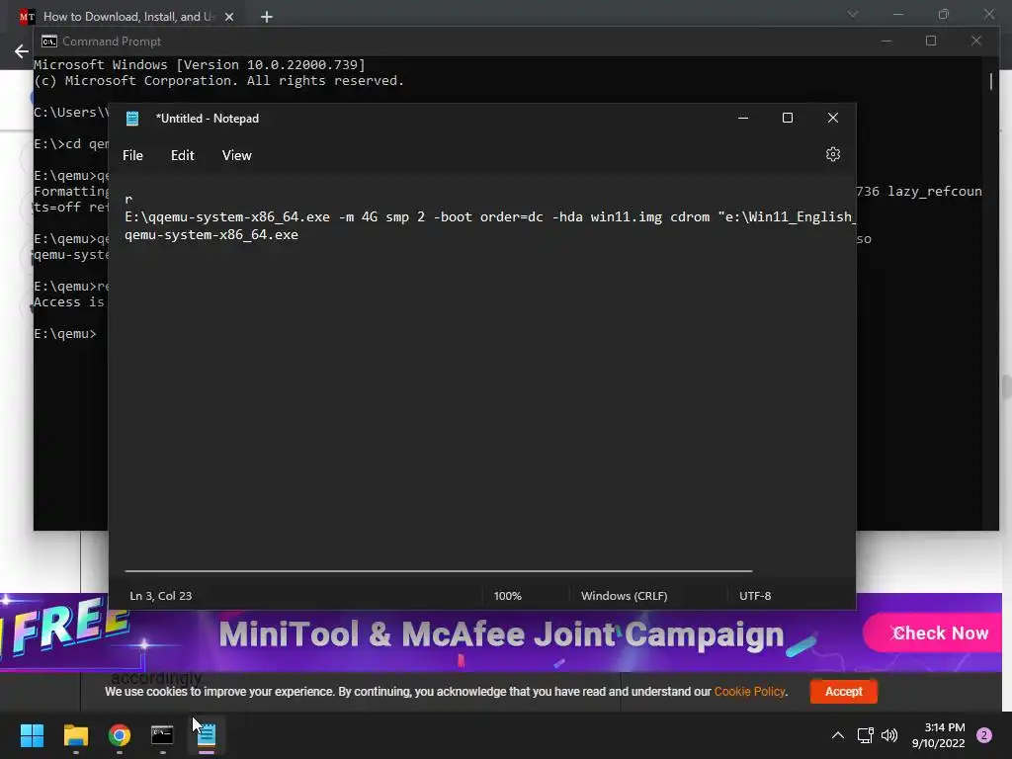Open the File menu in Notepad
The height and width of the screenshot is (759, 1012).
tap(133, 155)
